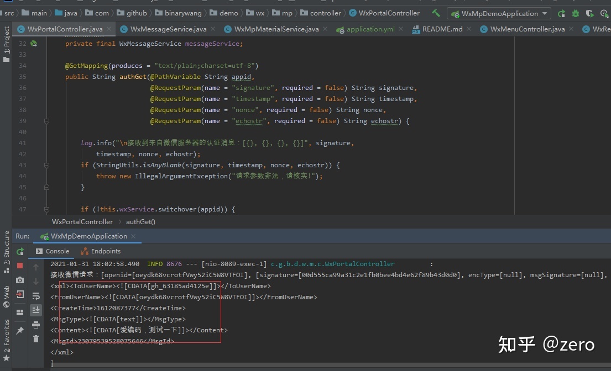This screenshot has height=371, width=611.
Task: Switch to WxPortalController.java editor tab
Action: point(65,29)
